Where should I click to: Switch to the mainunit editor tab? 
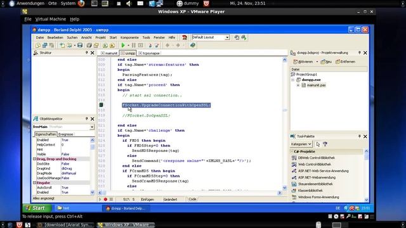click(x=109, y=53)
